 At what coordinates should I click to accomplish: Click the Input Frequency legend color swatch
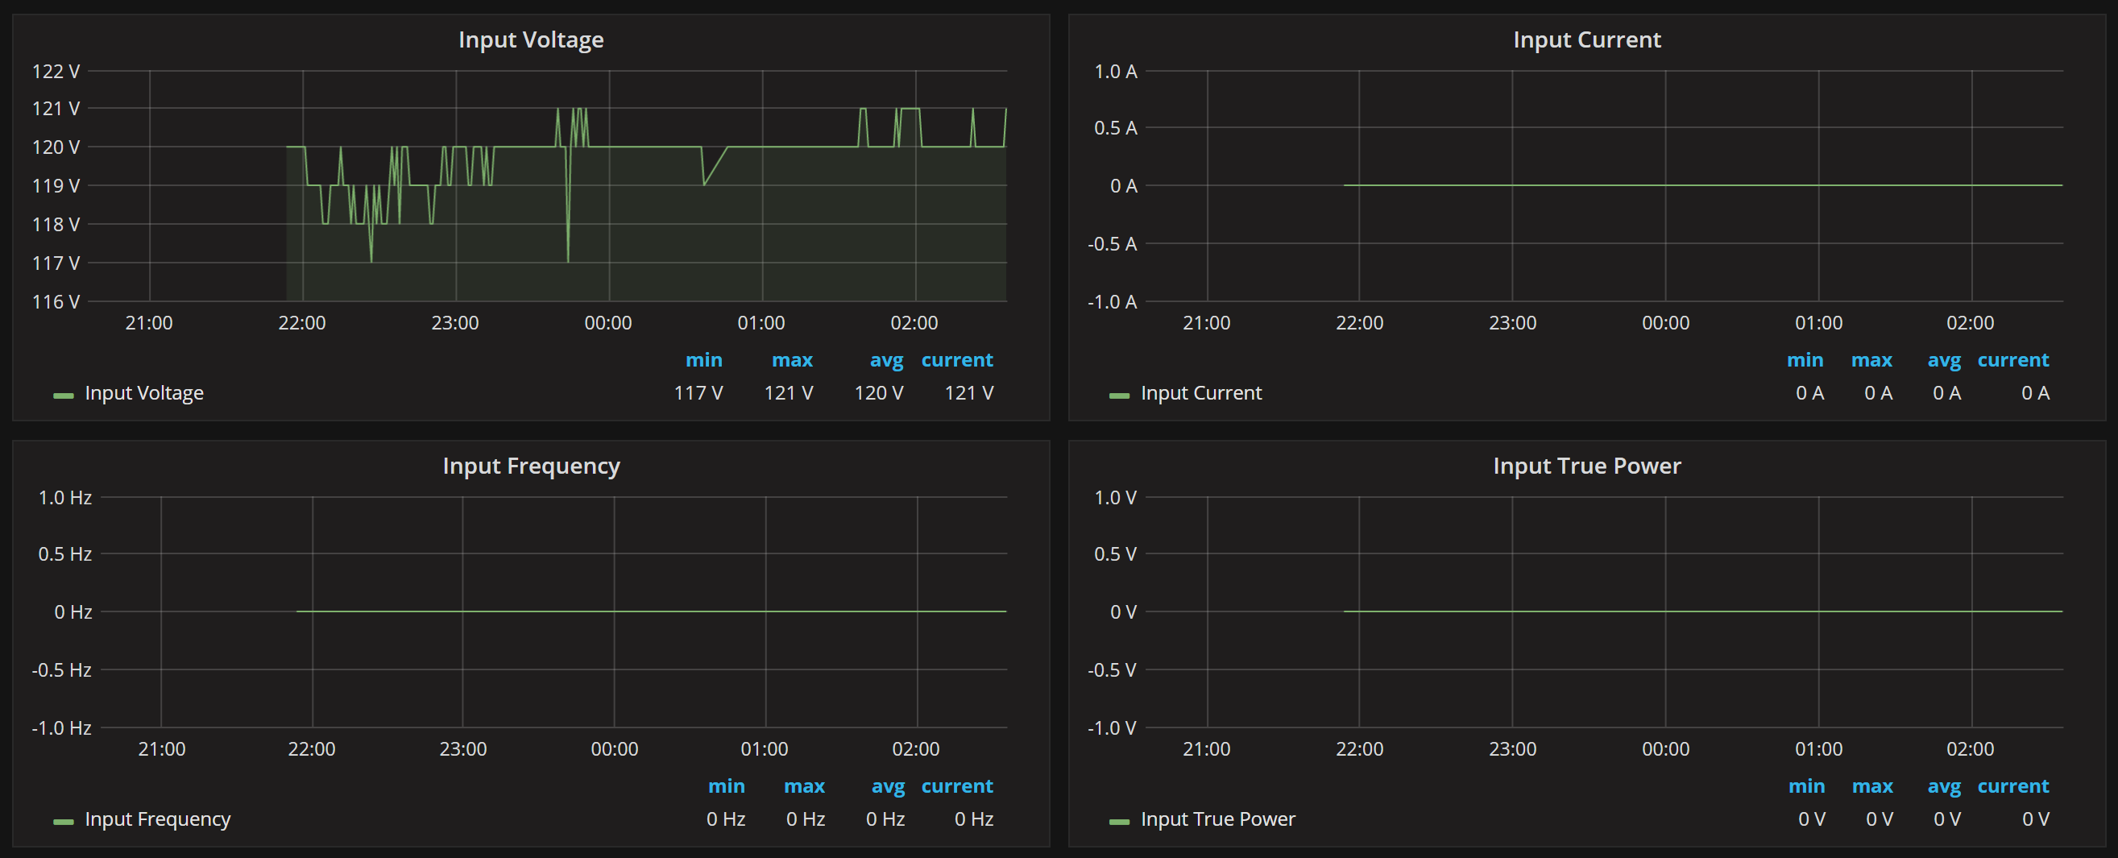[64, 822]
